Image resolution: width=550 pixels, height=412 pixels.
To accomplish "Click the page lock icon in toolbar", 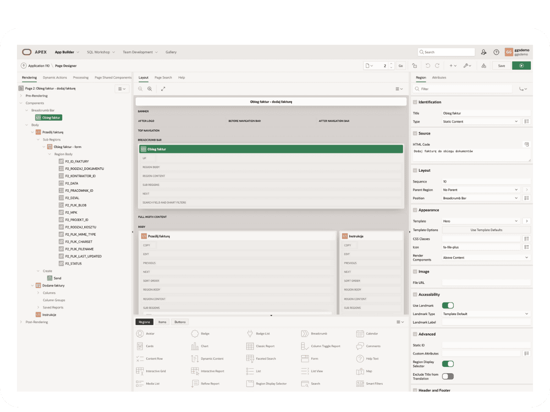I will click(x=414, y=66).
